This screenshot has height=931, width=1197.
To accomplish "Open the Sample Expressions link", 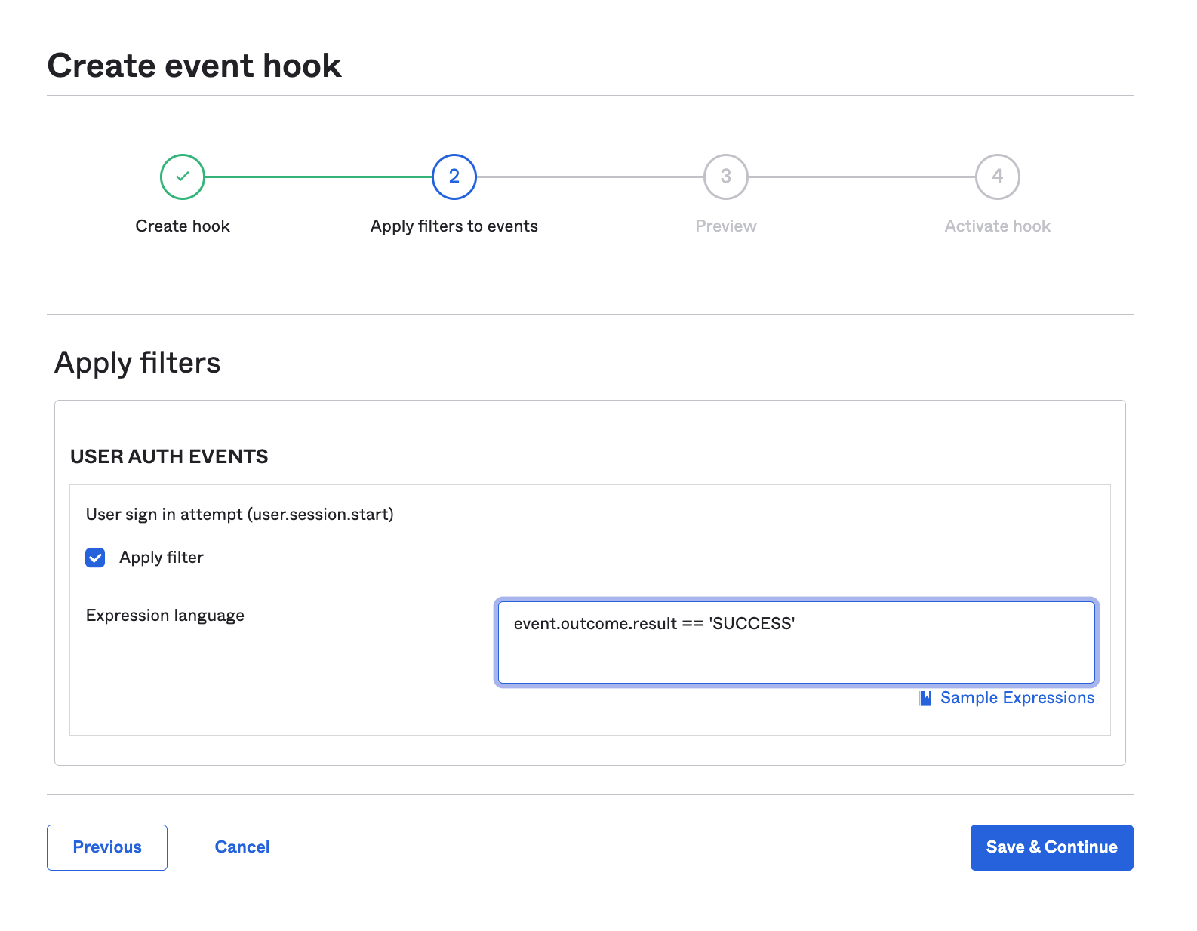I will (1017, 698).
